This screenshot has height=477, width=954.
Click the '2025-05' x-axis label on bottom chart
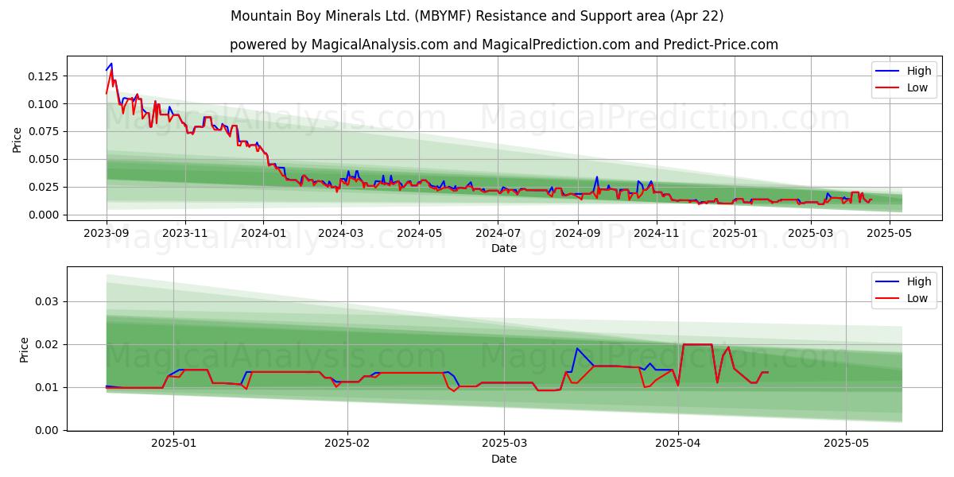847,444
